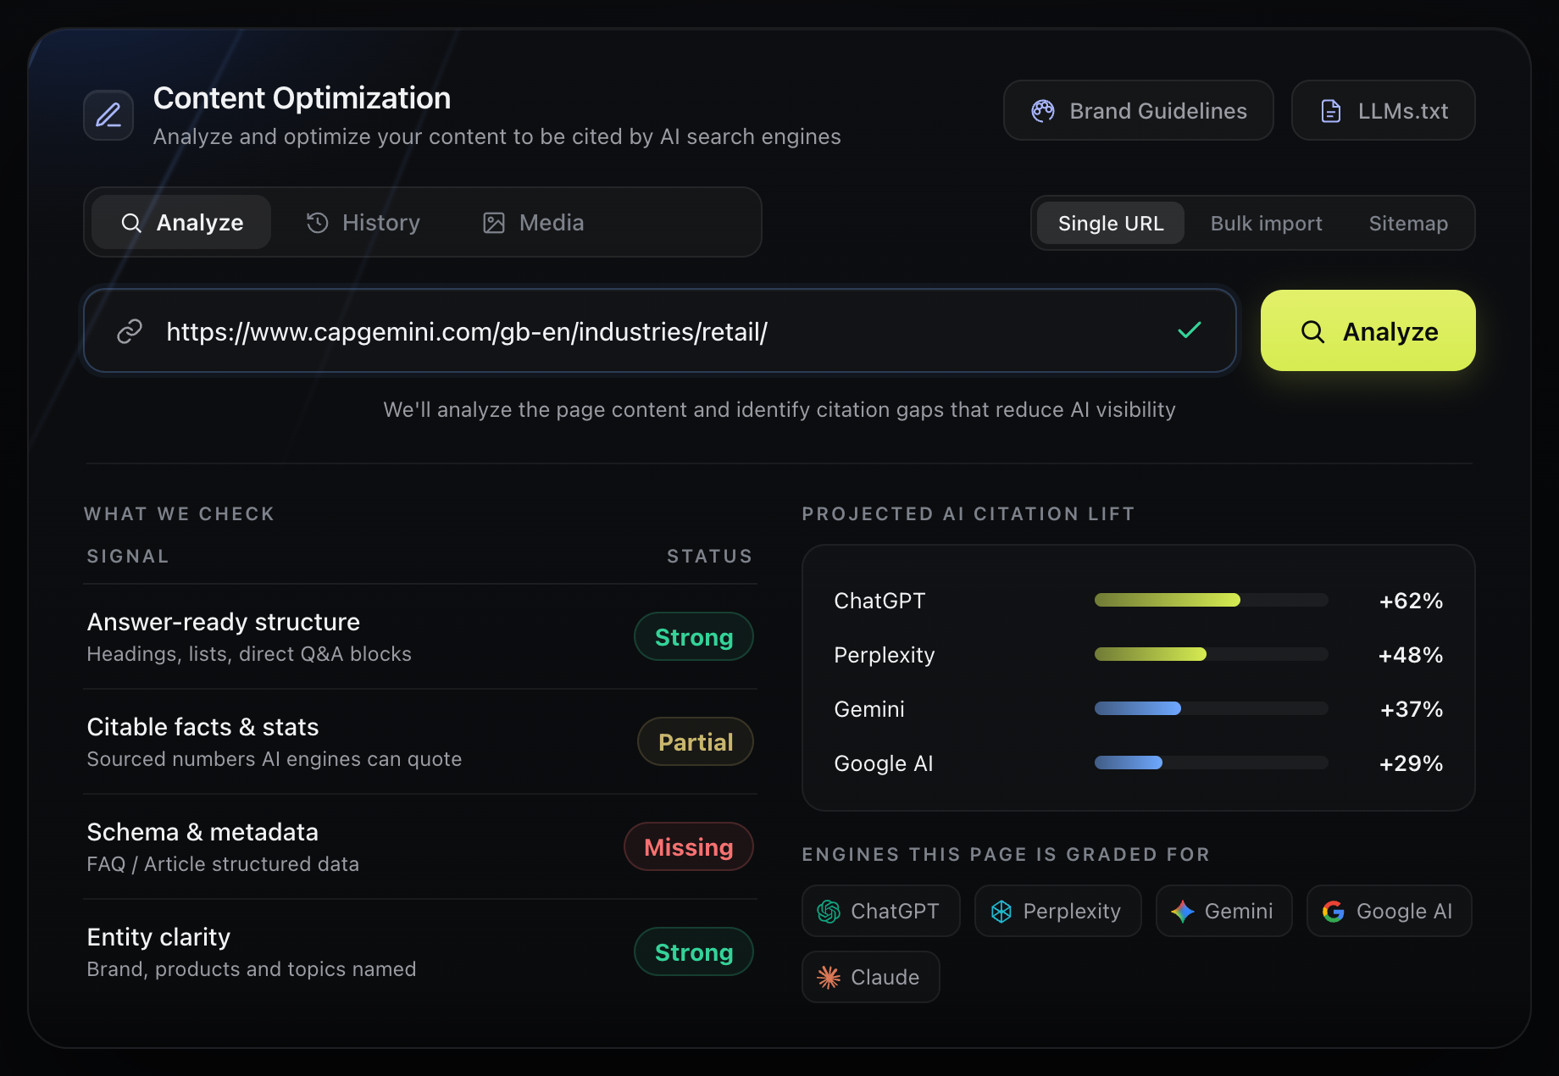1559x1076 pixels.
Task: Click the Claude starburst logo icon
Action: pos(829,977)
